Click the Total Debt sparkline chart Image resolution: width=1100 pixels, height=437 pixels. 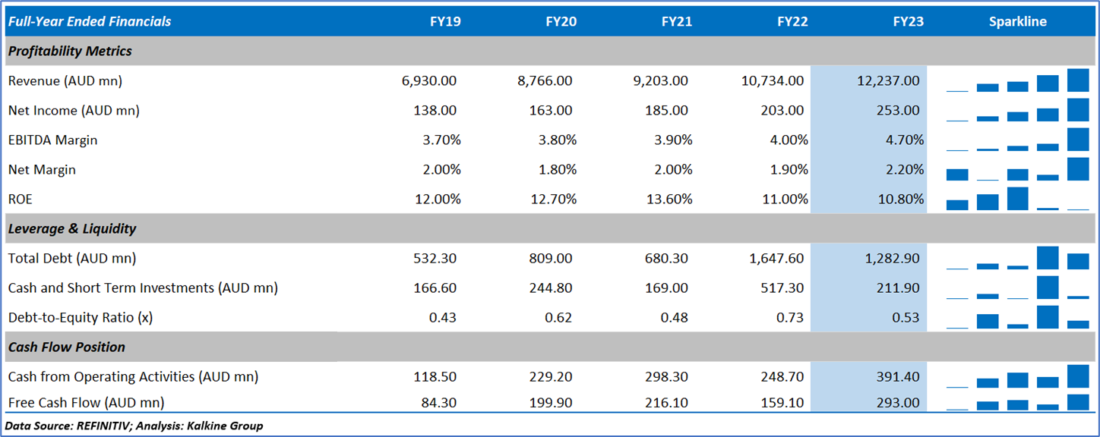click(1017, 258)
